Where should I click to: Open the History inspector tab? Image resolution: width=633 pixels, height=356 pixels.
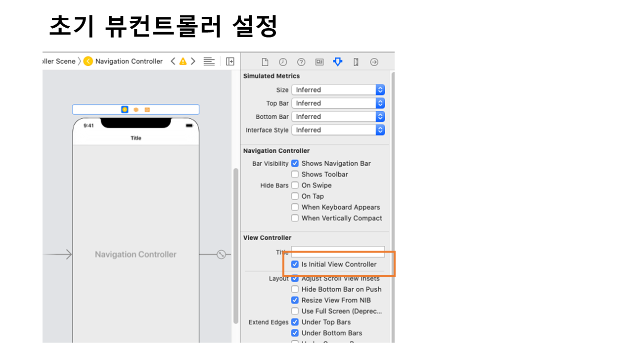tap(283, 62)
